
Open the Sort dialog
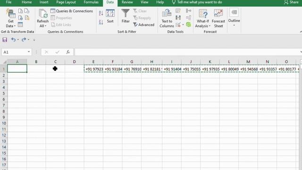pos(110,16)
